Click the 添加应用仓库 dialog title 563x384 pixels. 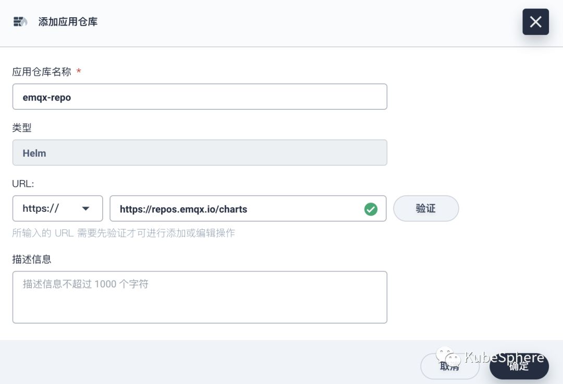coord(68,22)
